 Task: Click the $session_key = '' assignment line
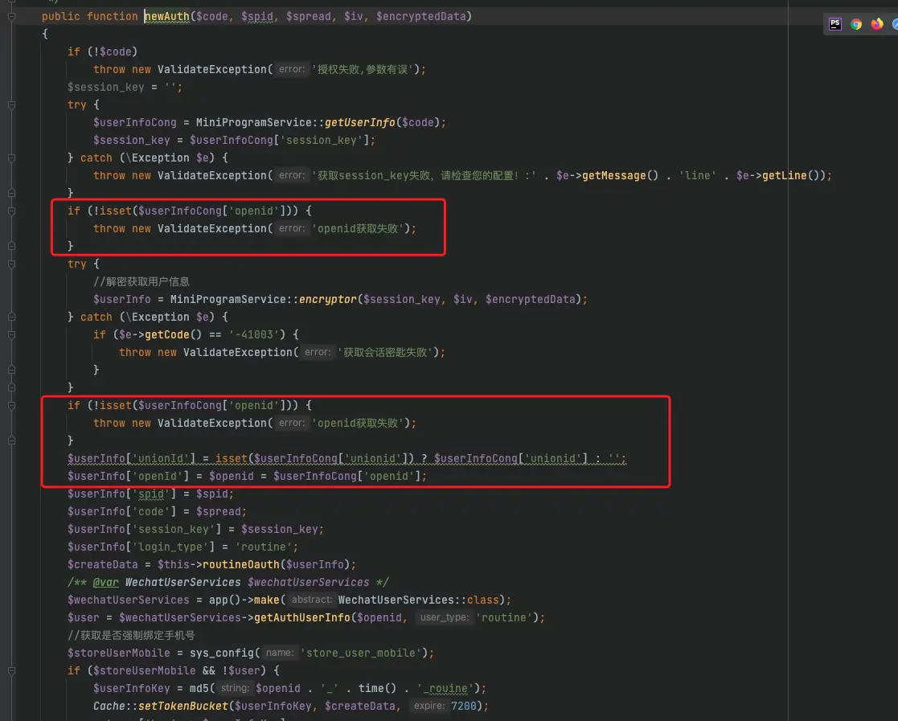tap(125, 87)
